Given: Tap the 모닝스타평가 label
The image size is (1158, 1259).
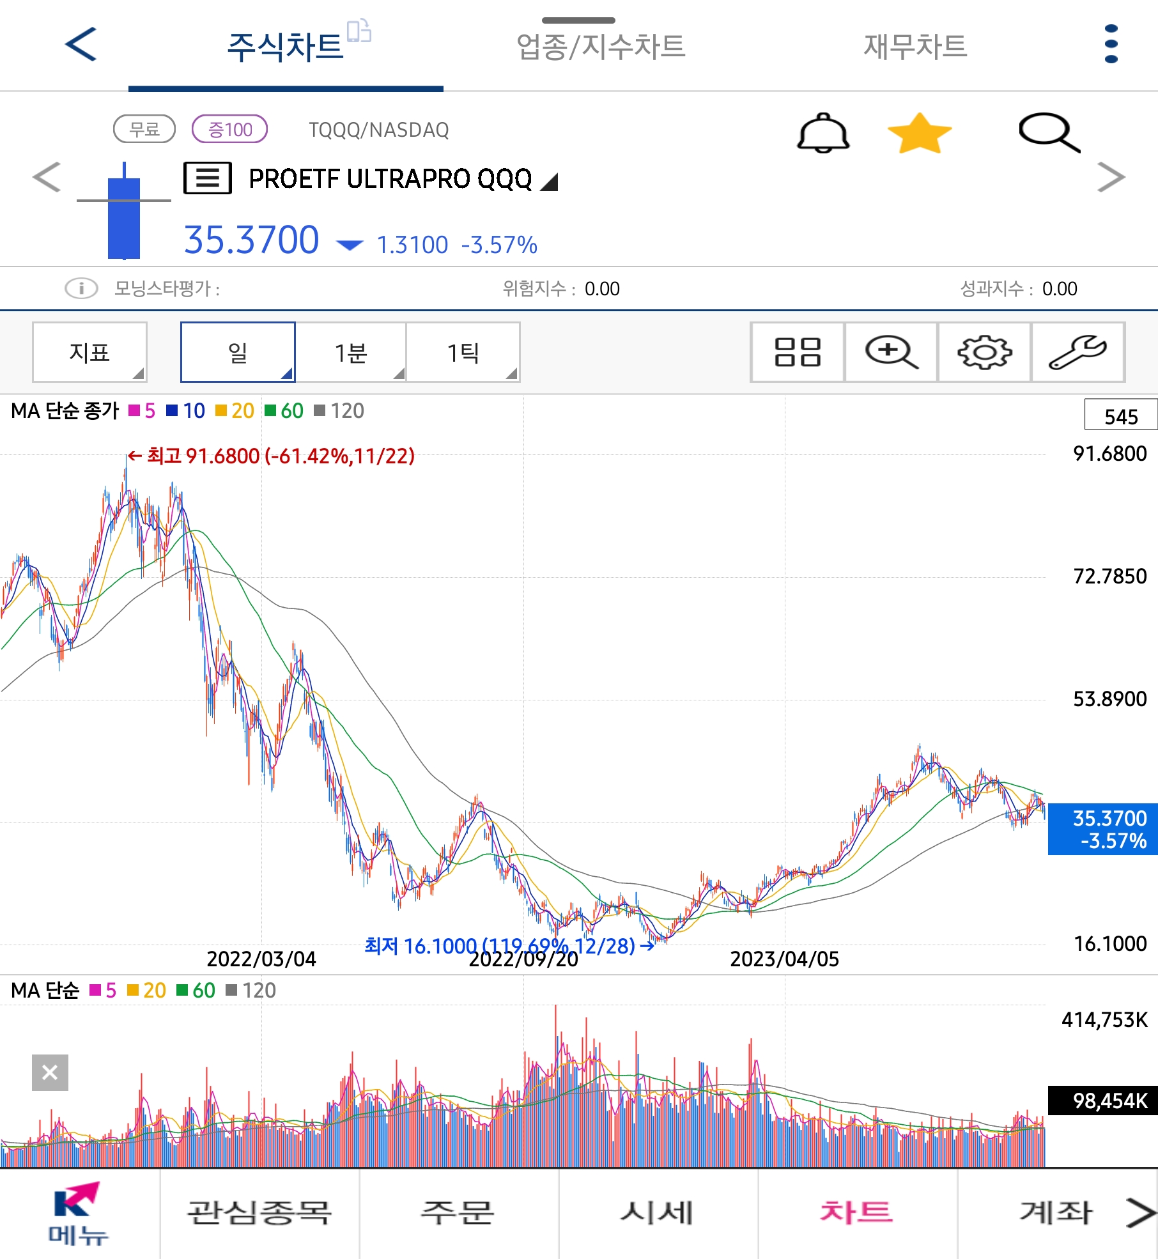Looking at the screenshot, I should click(x=167, y=289).
